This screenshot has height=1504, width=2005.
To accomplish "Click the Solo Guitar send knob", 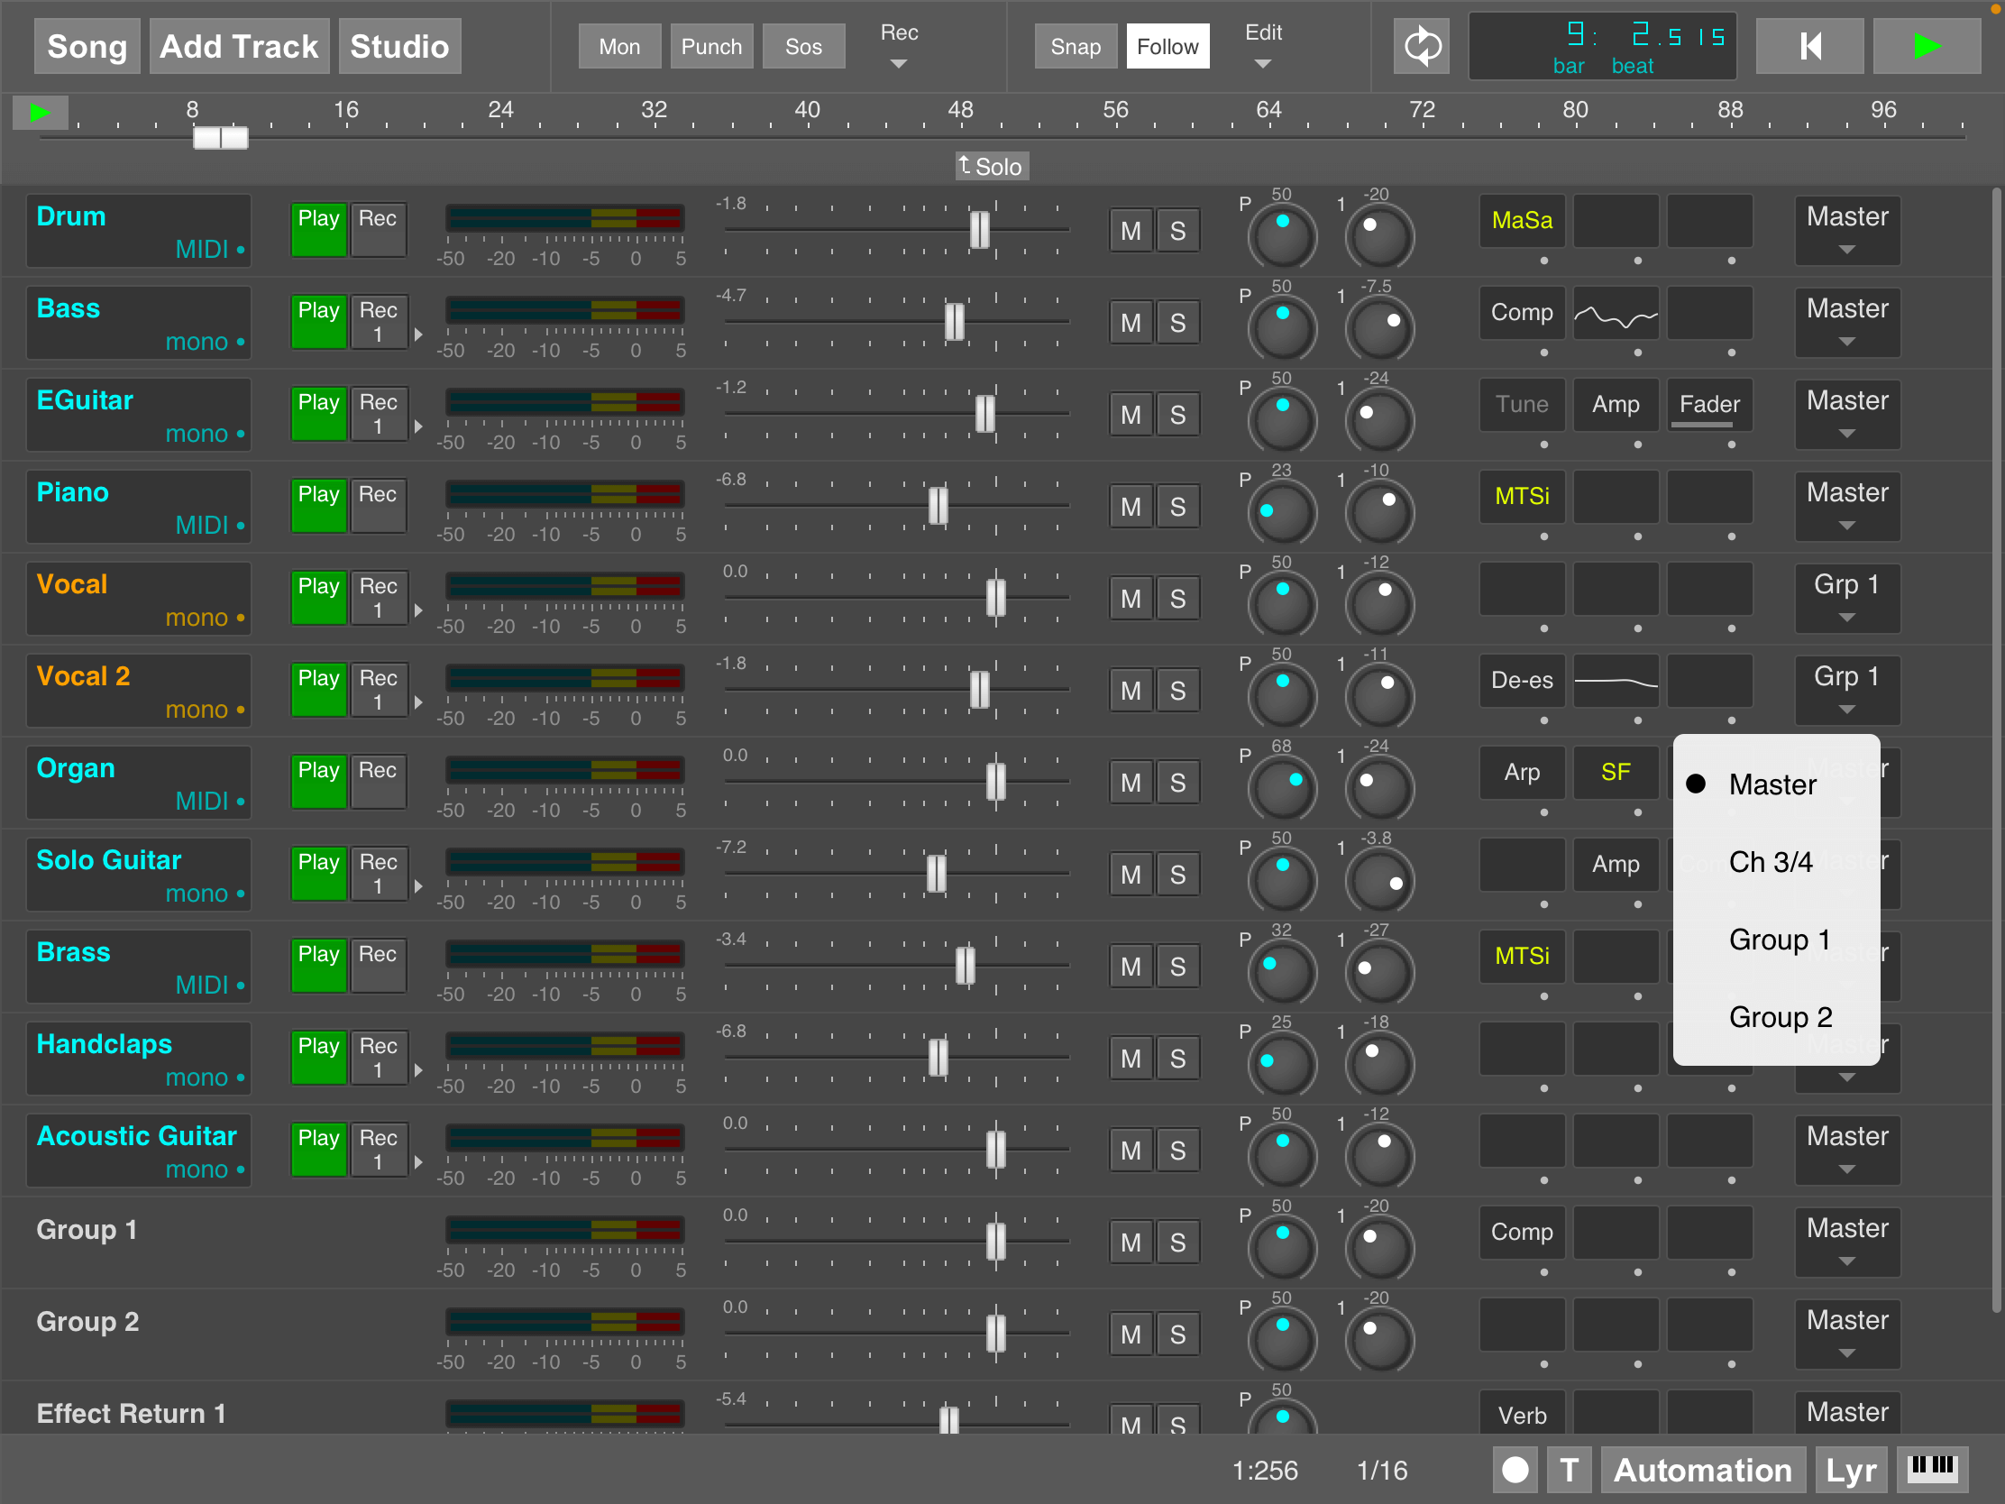I will pyautogui.click(x=1378, y=879).
